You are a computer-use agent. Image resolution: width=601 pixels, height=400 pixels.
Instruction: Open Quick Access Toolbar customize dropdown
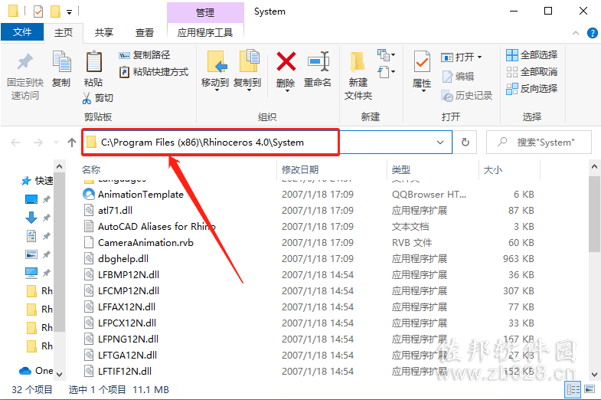(70, 12)
